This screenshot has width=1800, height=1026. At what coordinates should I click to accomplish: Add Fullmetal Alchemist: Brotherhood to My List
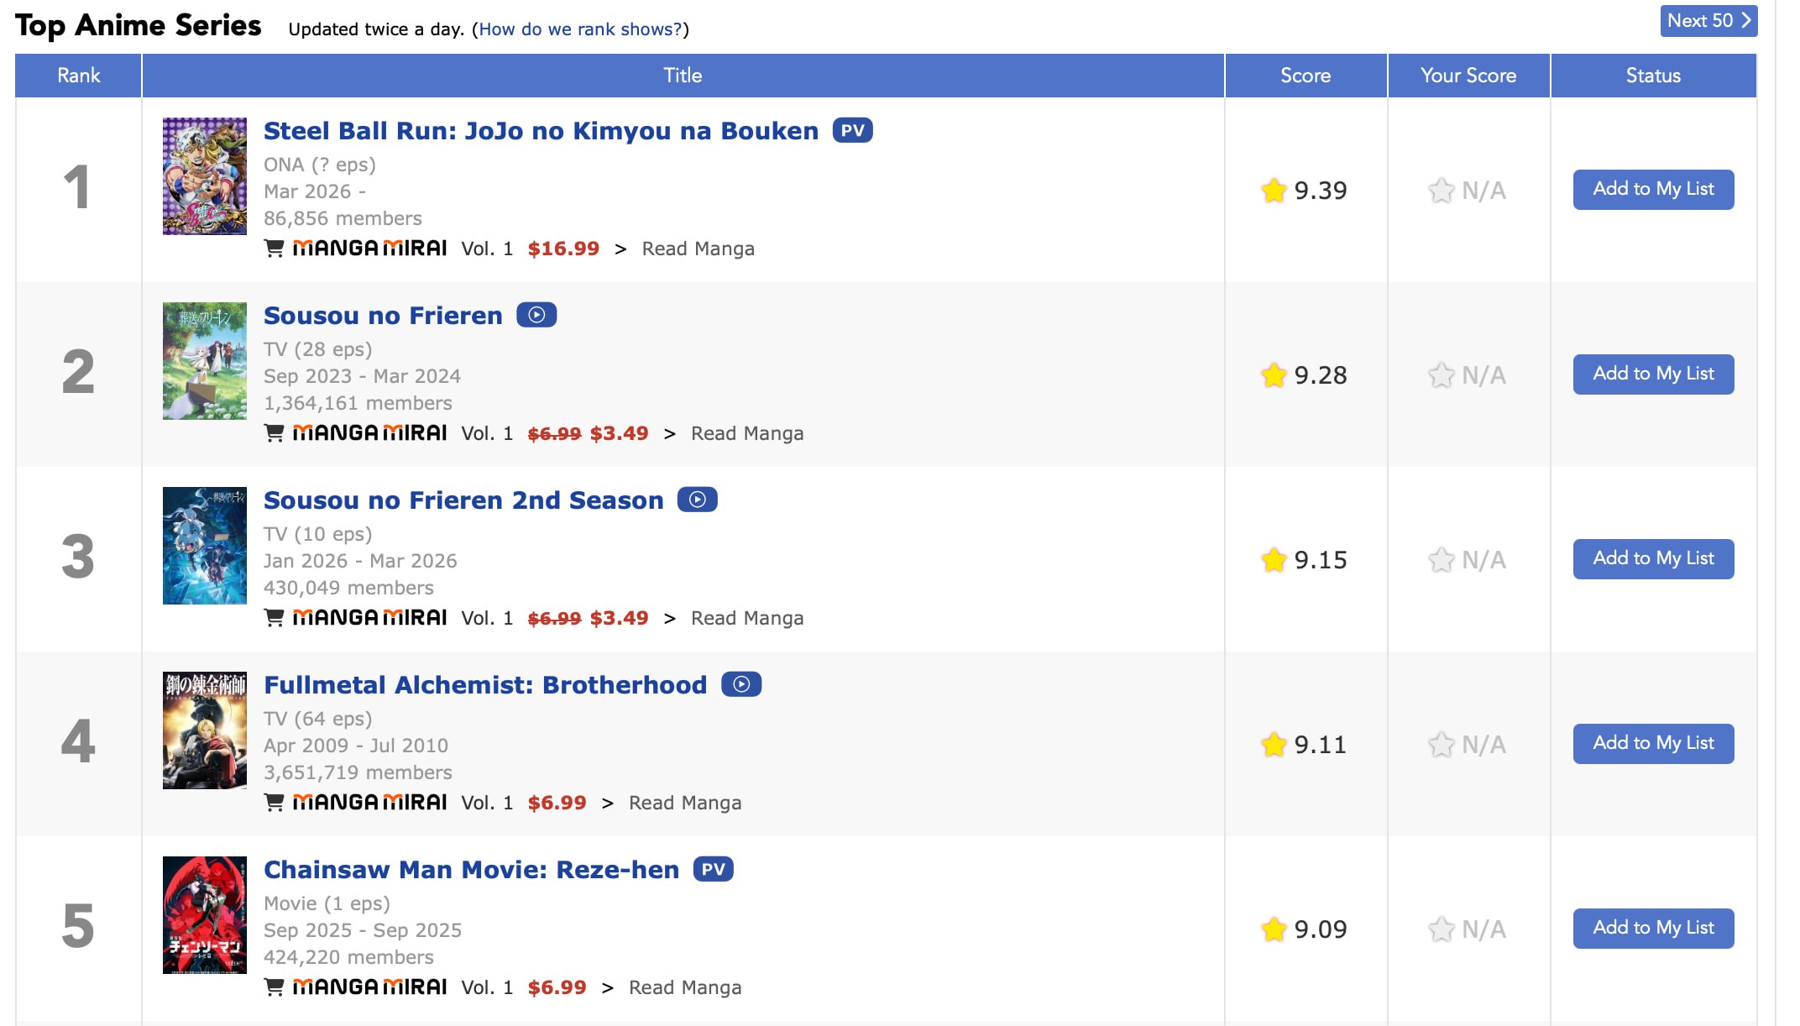click(x=1652, y=744)
